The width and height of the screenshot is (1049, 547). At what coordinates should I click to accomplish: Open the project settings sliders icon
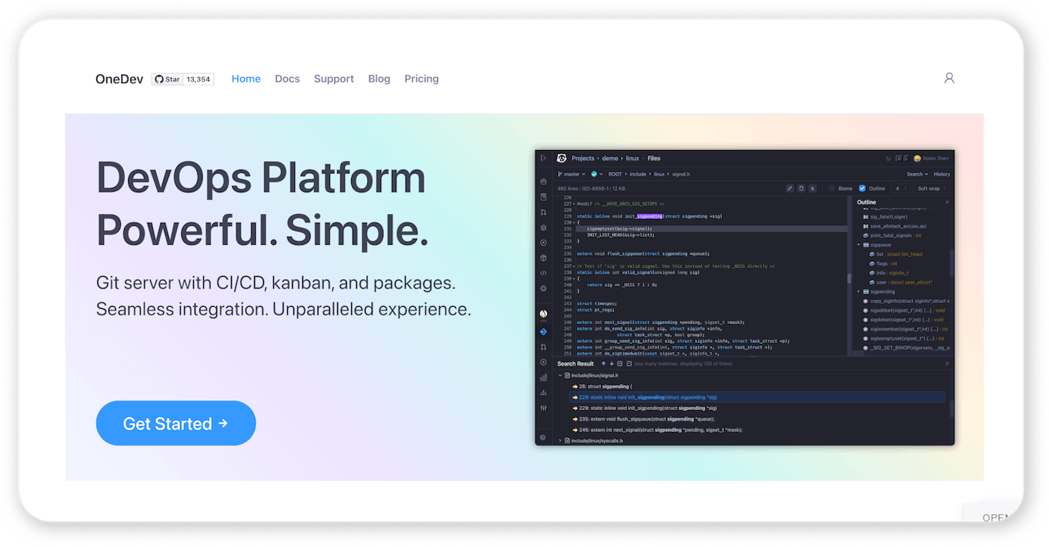(543, 408)
